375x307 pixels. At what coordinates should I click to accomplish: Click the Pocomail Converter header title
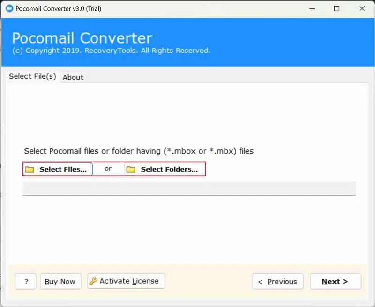82,38
